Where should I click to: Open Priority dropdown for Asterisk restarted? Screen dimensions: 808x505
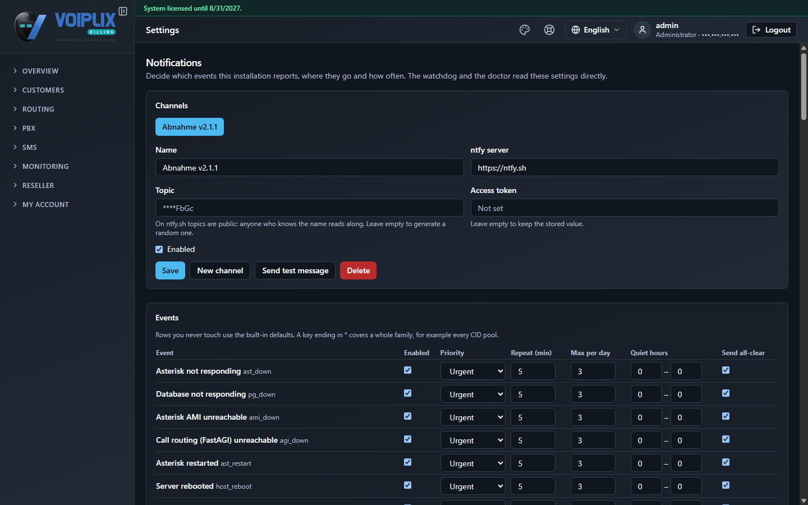coord(473,463)
